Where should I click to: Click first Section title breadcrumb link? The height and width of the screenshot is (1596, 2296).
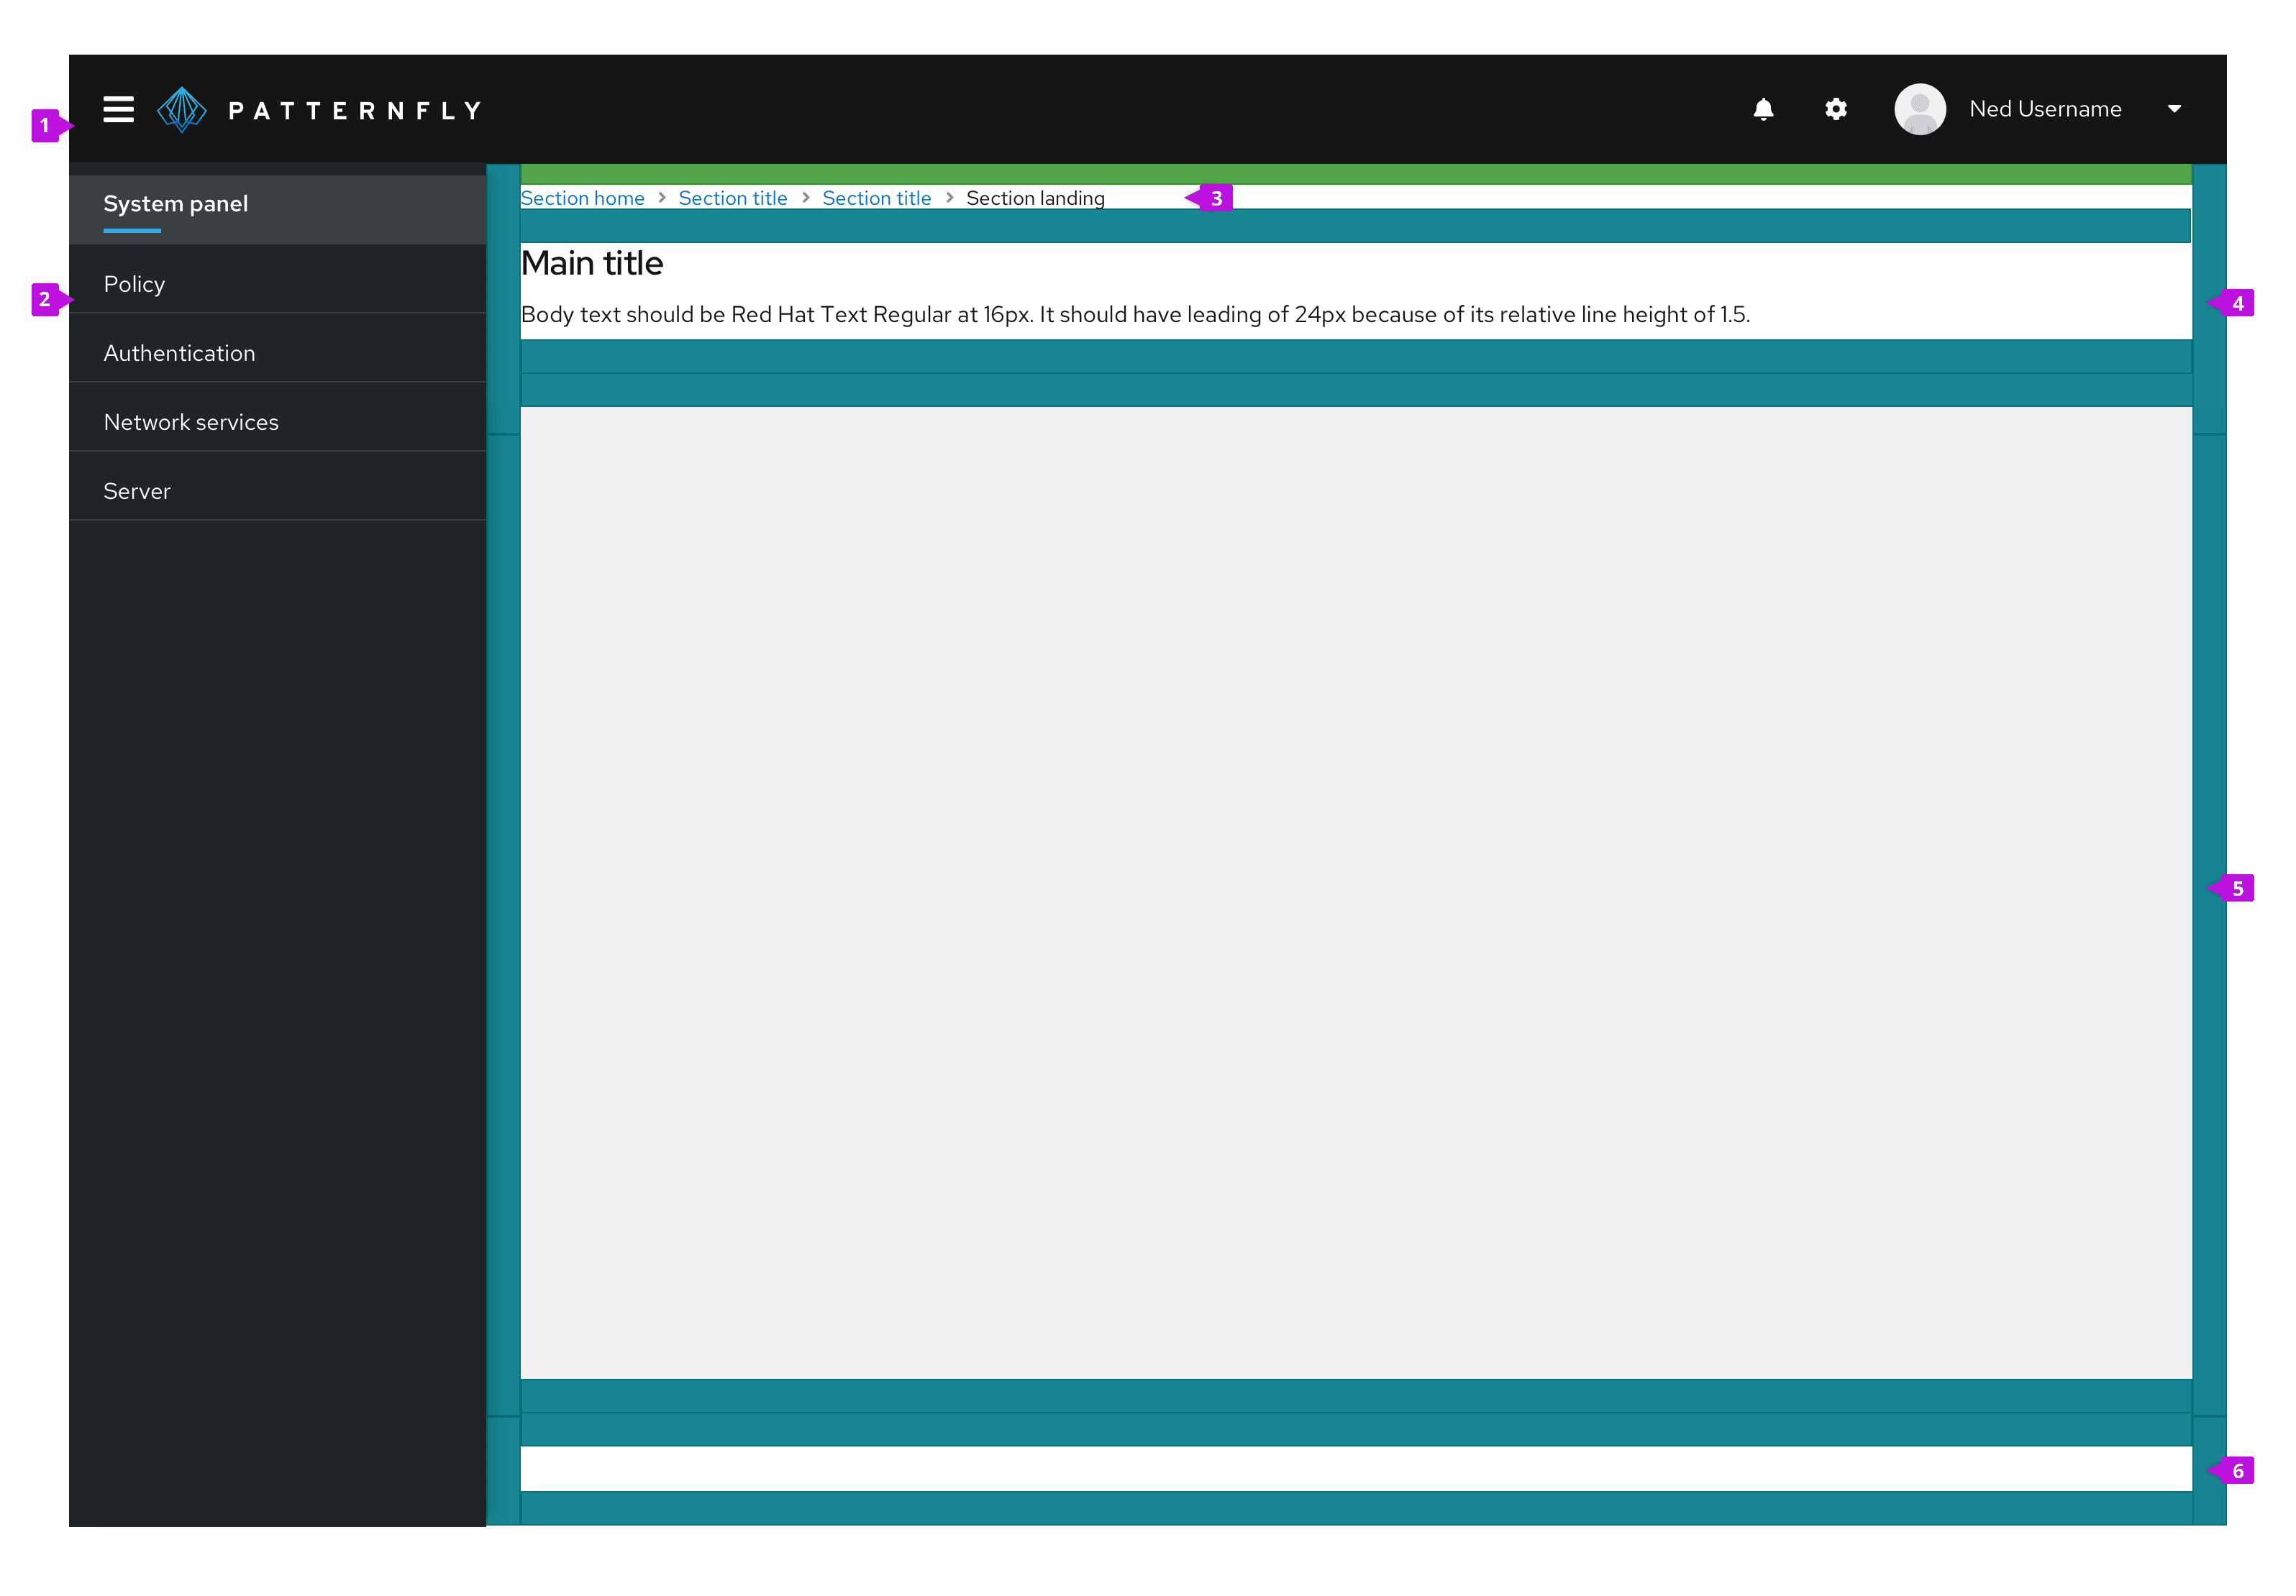tap(732, 198)
